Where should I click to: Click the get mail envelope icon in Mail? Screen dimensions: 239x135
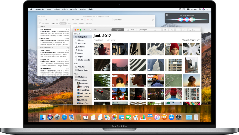[41, 20]
